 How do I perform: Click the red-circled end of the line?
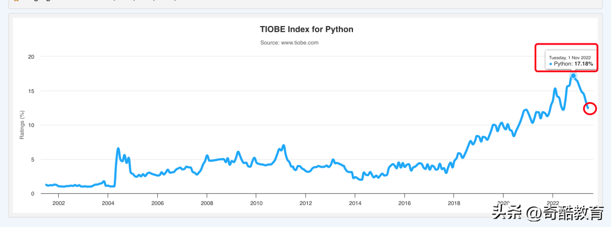[590, 108]
